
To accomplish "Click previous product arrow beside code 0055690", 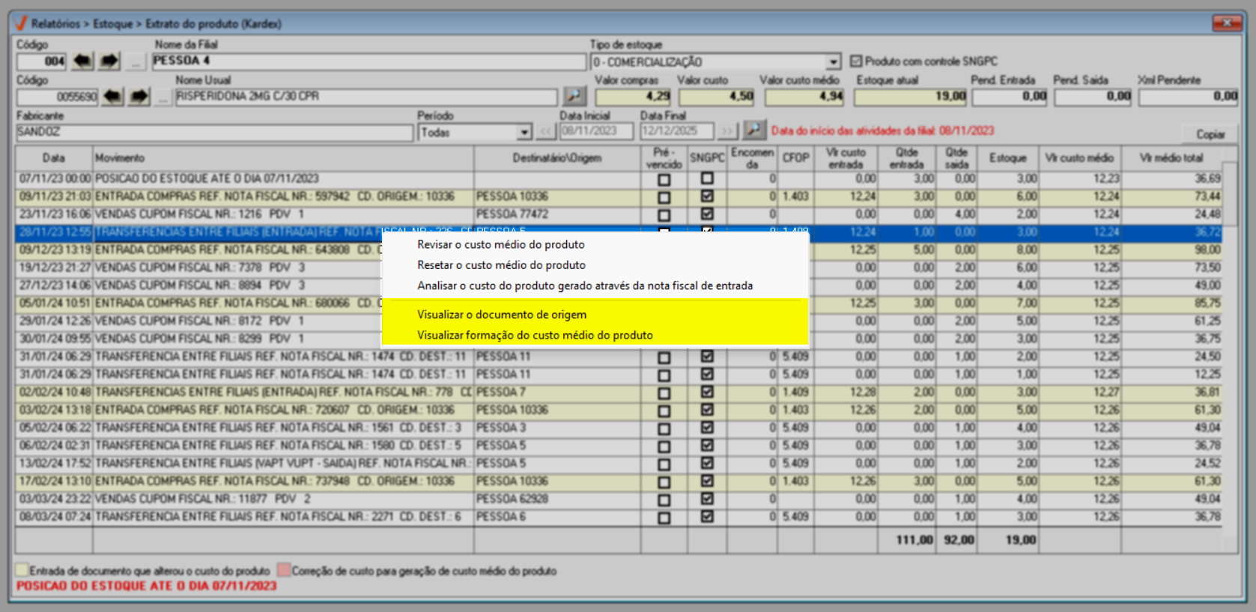I will pos(112,97).
